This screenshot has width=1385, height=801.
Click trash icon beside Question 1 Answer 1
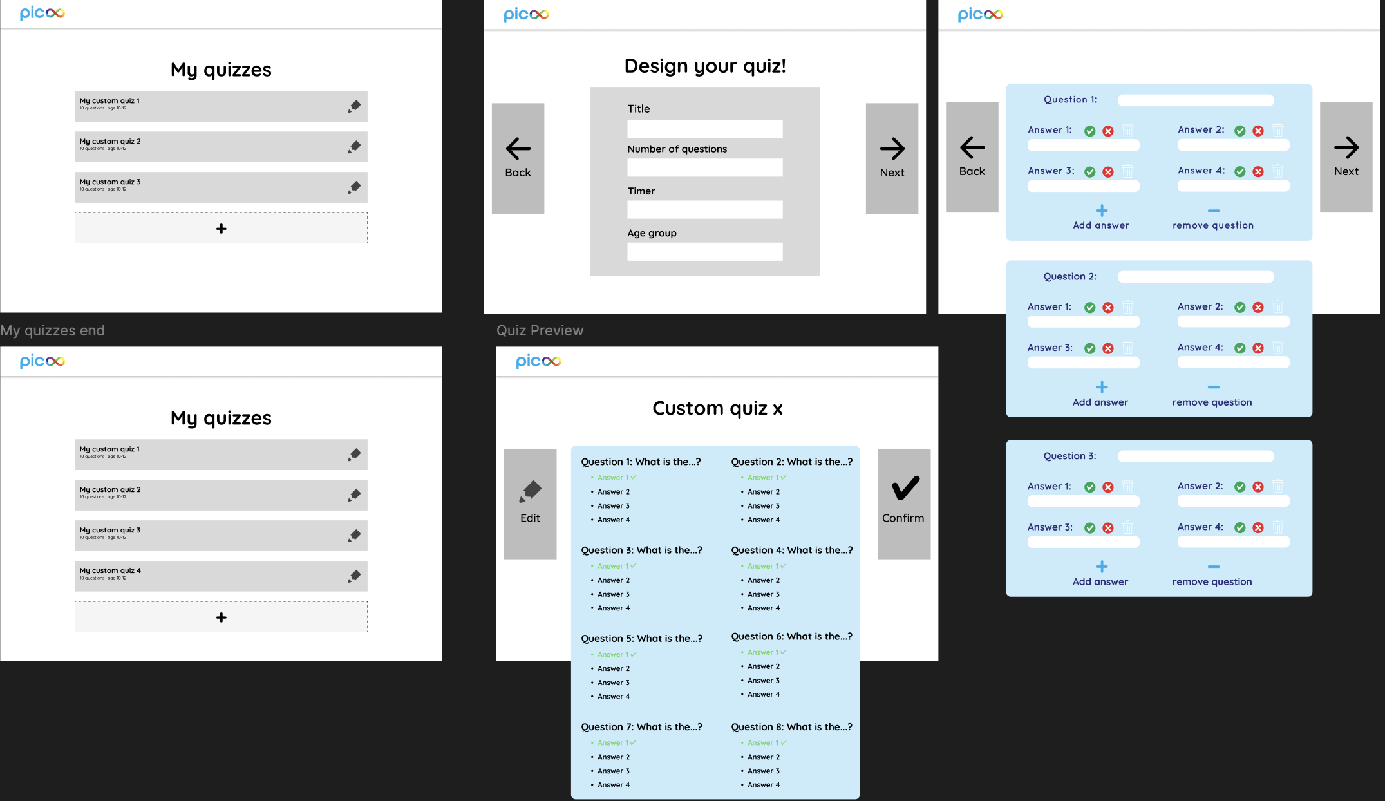[1127, 131]
